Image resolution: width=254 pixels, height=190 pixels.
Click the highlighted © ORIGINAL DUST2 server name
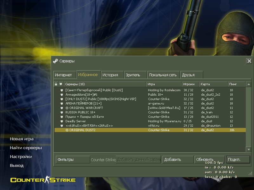(81, 130)
